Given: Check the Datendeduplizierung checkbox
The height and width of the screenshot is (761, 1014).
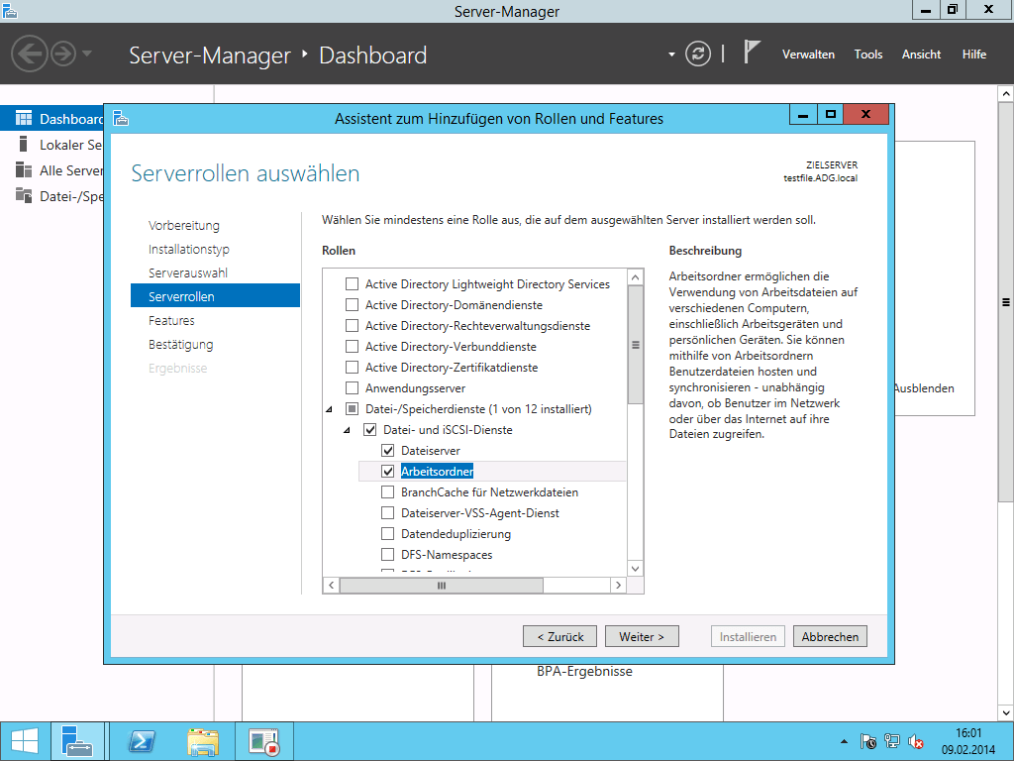Looking at the screenshot, I should click(387, 533).
